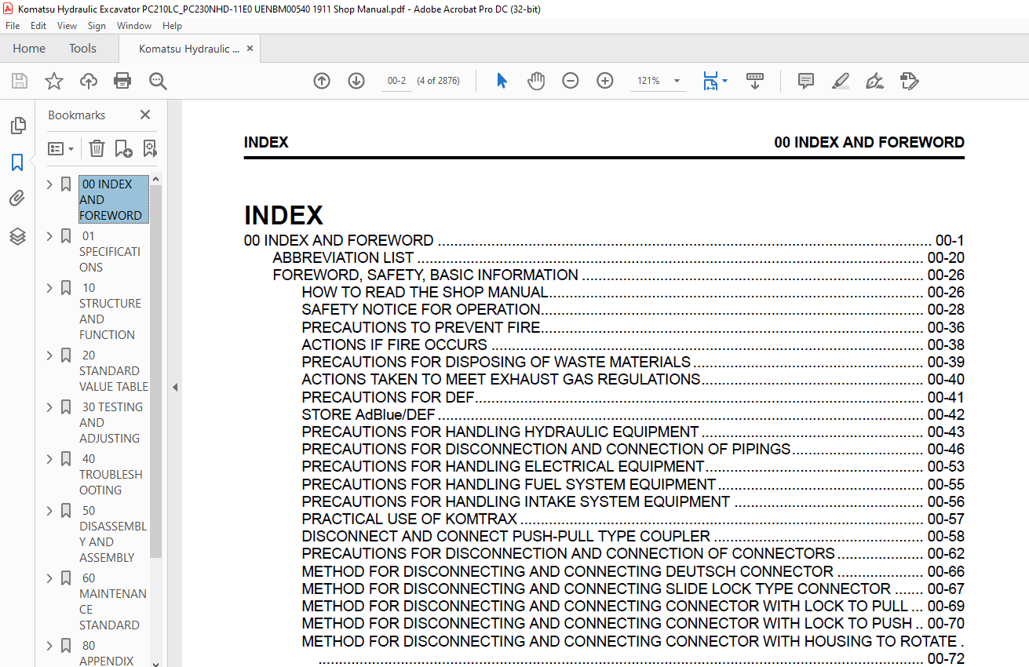The height and width of the screenshot is (667, 1029).
Task: Add a new bookmark icon
Action: click(x=123, y=148)
